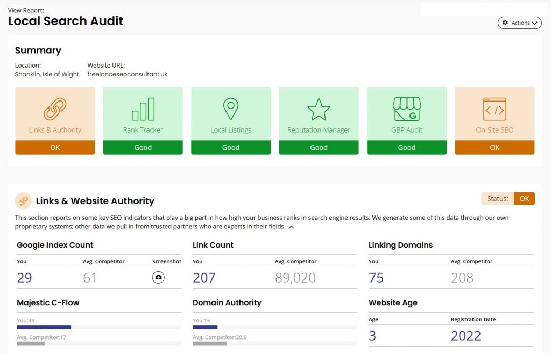Click the Majestic C-Flow You:33 bar
Image resolution: width=551 pixels, height=353 pixels.
coord(44,327)
